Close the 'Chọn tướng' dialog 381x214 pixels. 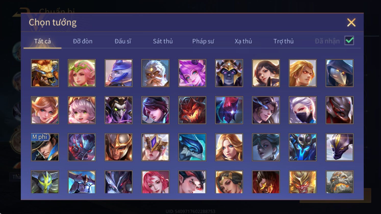[x=351, y=22]
